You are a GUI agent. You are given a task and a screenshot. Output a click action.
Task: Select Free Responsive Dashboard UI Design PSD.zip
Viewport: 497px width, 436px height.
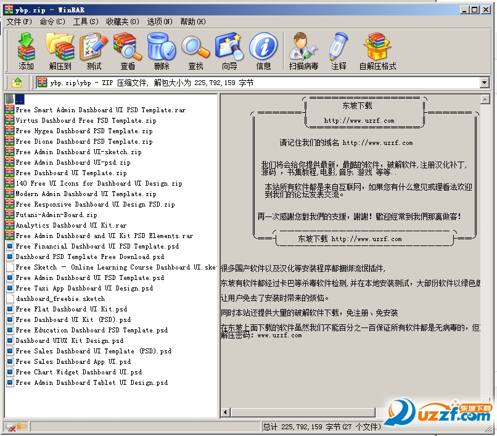(x=95, y=204)
